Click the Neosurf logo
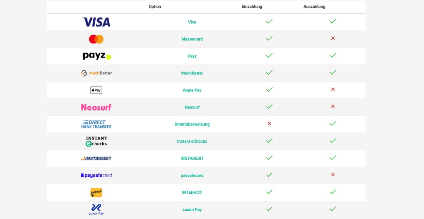 96,107
